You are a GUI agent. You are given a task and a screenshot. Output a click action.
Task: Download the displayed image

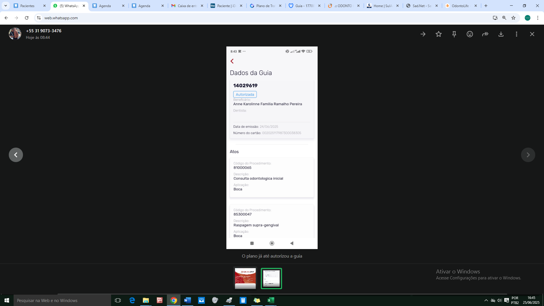[x=501, y=34]
